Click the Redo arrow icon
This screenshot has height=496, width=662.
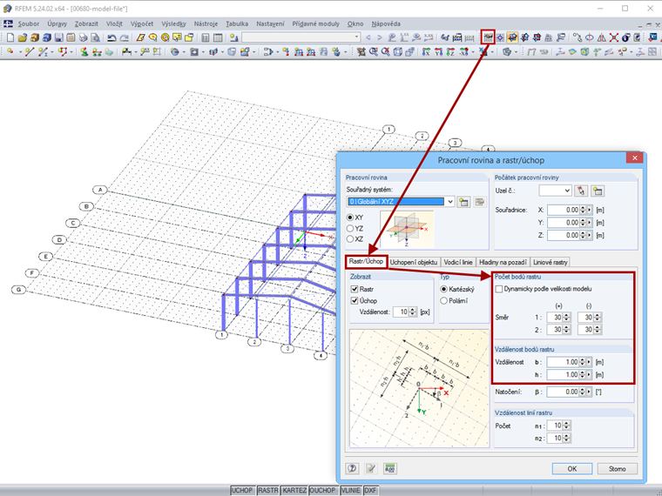click(124, 37)
